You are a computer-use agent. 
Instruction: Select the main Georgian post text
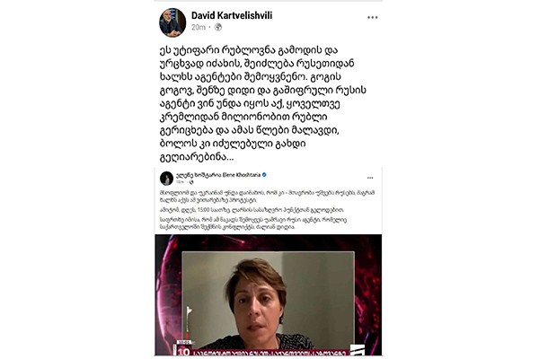[x=262, y=104]
